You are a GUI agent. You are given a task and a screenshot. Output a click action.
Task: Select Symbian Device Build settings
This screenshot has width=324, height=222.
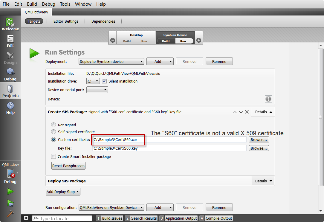[x=166, y=41]
